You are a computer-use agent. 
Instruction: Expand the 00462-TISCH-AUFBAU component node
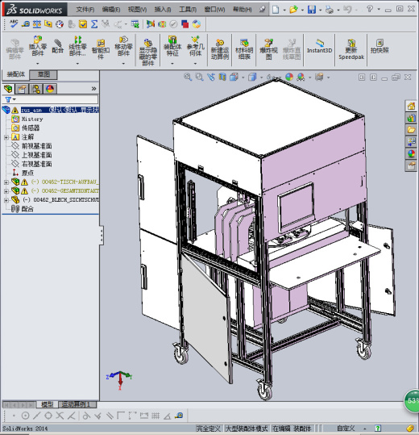pos(6,182)
